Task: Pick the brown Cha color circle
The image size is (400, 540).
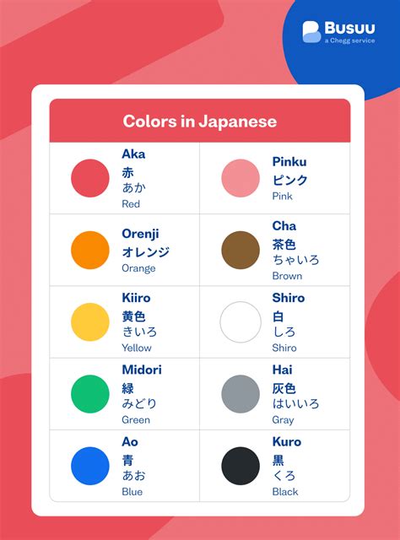Action: pyautogui.click(x=241, y=250)
